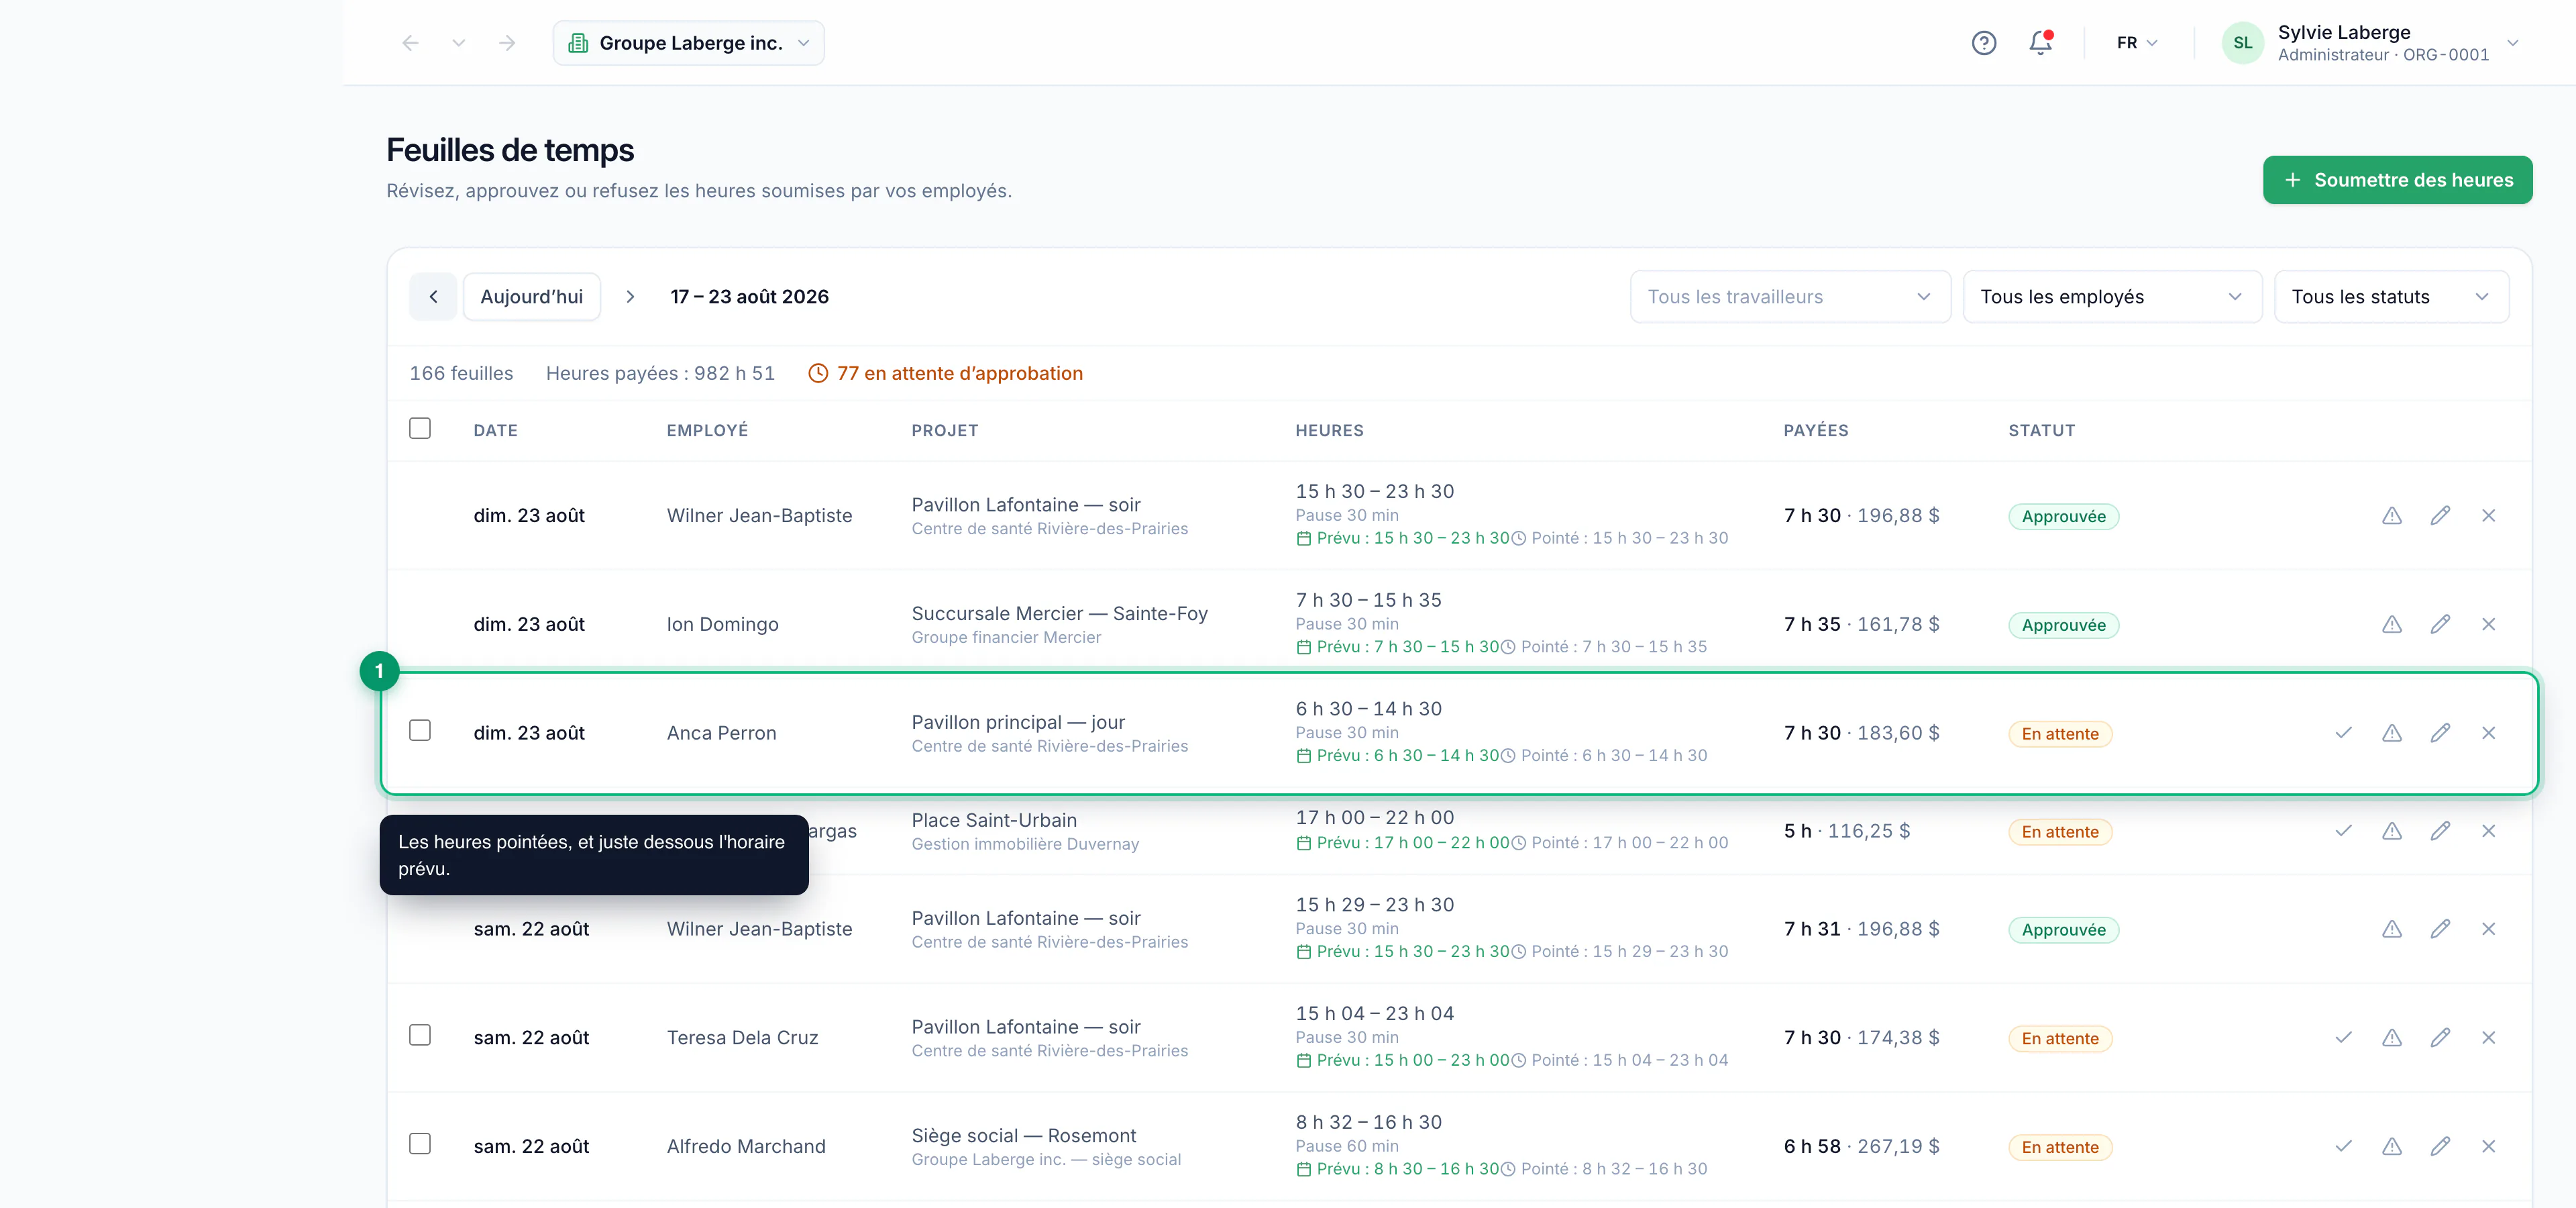The image size is (2576, 1208).
Task: Select Teresa Dela Cruz row checkbox
Action: (420, 1035)
